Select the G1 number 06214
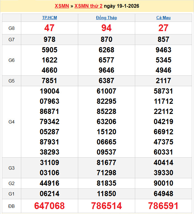This screenshot has height=214, width=194. 49,194
